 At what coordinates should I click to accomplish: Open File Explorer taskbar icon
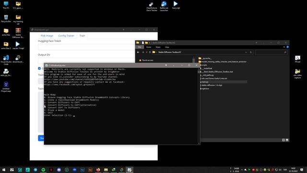pos(106,170)
